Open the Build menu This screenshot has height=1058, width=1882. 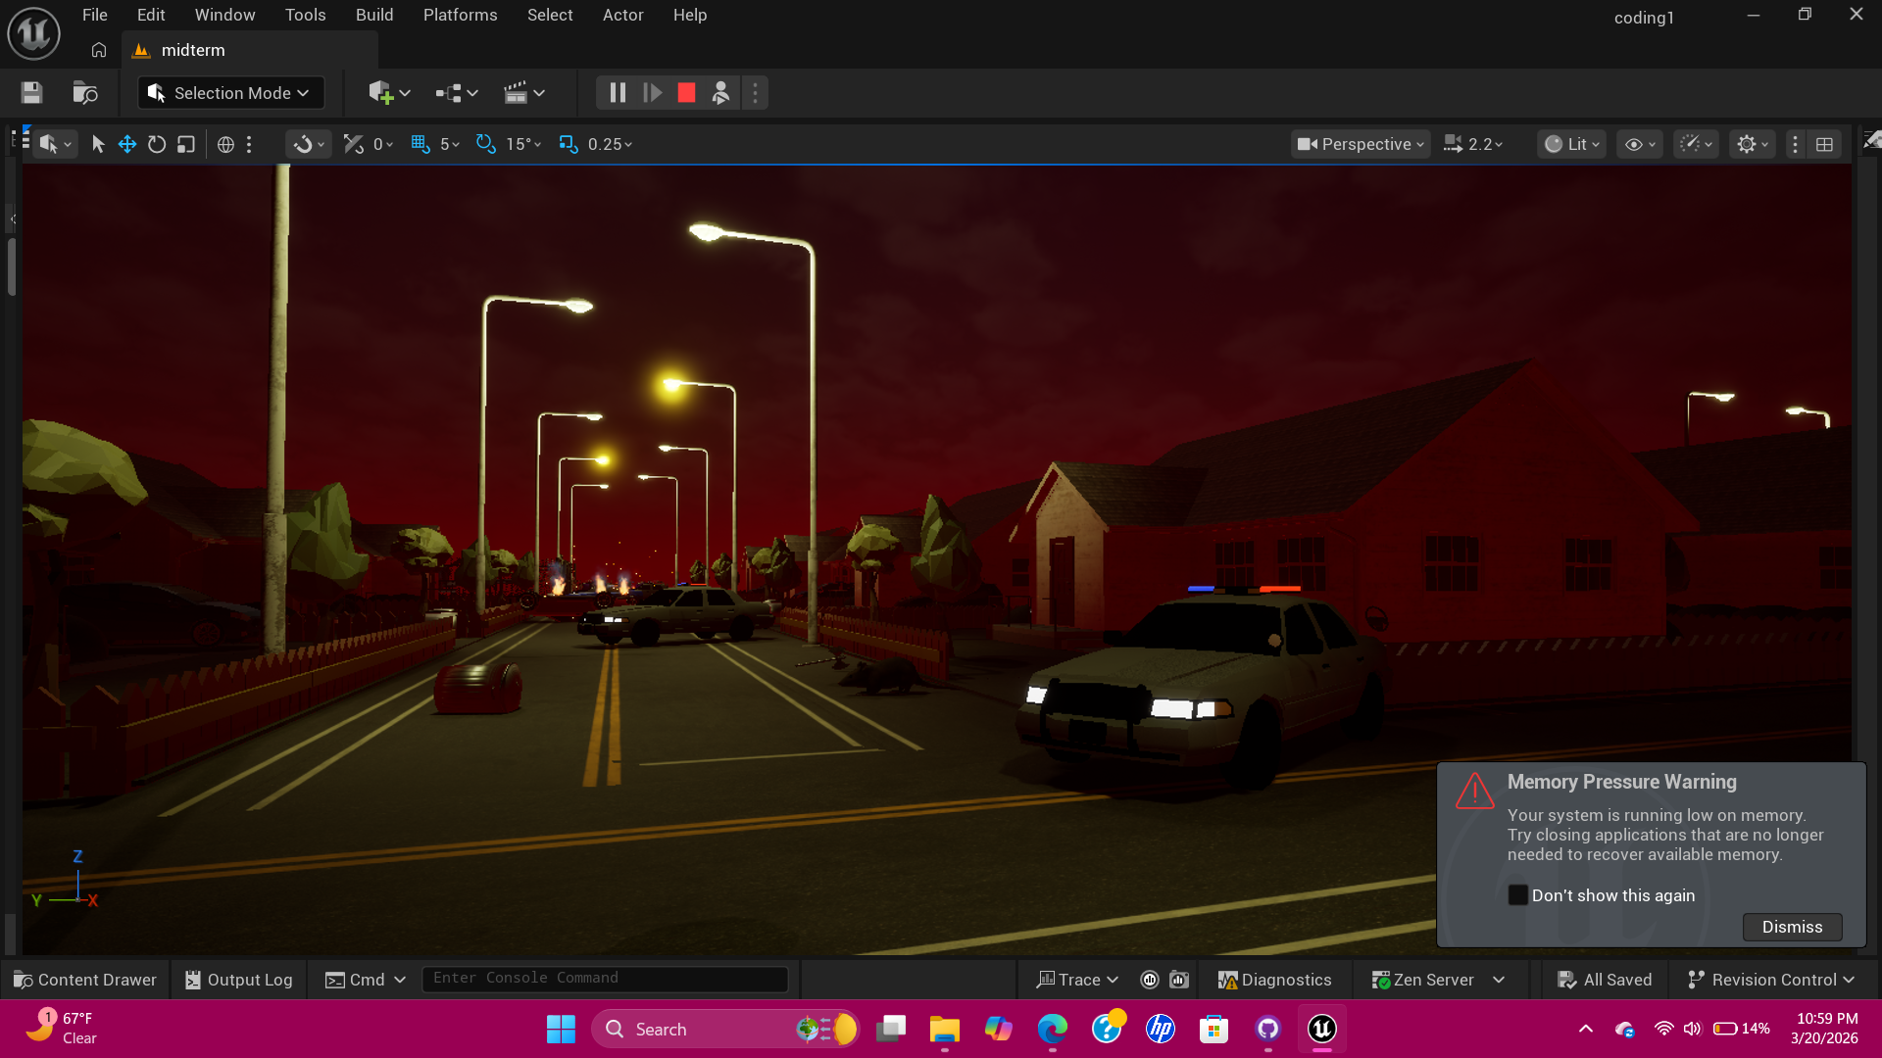[x=373, y=15]
